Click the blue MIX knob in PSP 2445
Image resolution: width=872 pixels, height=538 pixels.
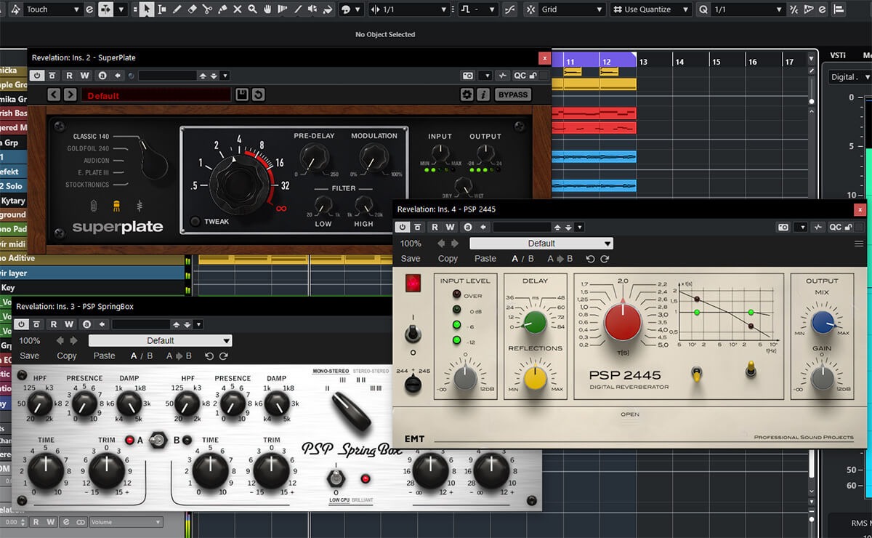(822, 322)
